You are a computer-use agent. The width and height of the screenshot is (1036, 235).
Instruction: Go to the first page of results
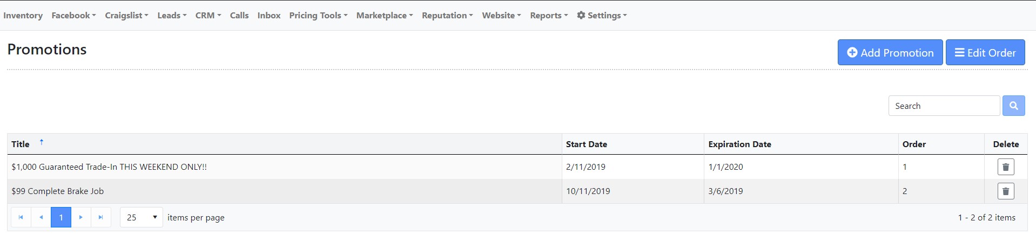[x=21, y=218]
